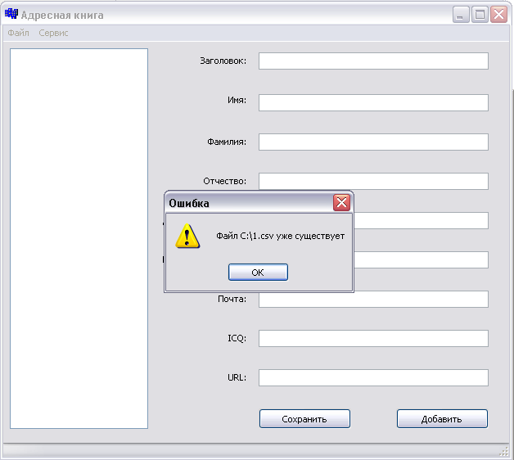Screen dimensions: 514x460
Task: Maximize the Адресная книга window
Action: [x=480, y=15]
